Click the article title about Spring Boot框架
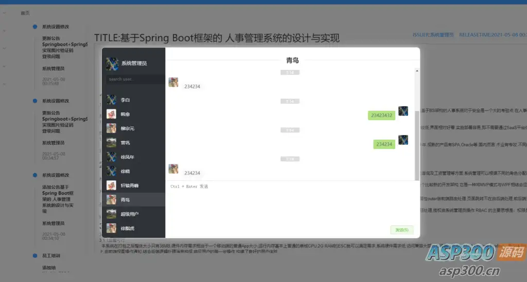Screen dimensions: 527x282 (x=217, y=38)
